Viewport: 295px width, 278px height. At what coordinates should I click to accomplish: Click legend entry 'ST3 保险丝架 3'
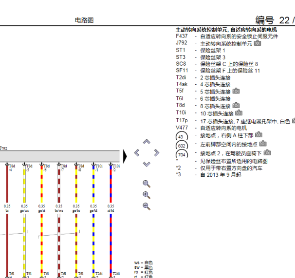pyautogui.click(x=201, y=57)
